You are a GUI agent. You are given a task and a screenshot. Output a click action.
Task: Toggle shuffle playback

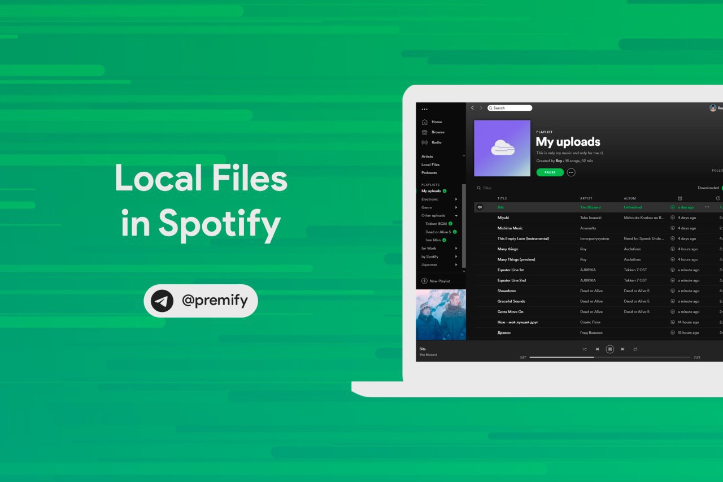585,349
